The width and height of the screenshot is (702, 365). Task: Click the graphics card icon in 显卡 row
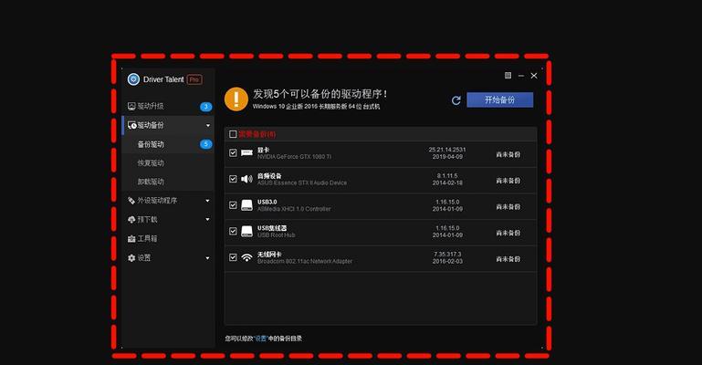[246, 153]
